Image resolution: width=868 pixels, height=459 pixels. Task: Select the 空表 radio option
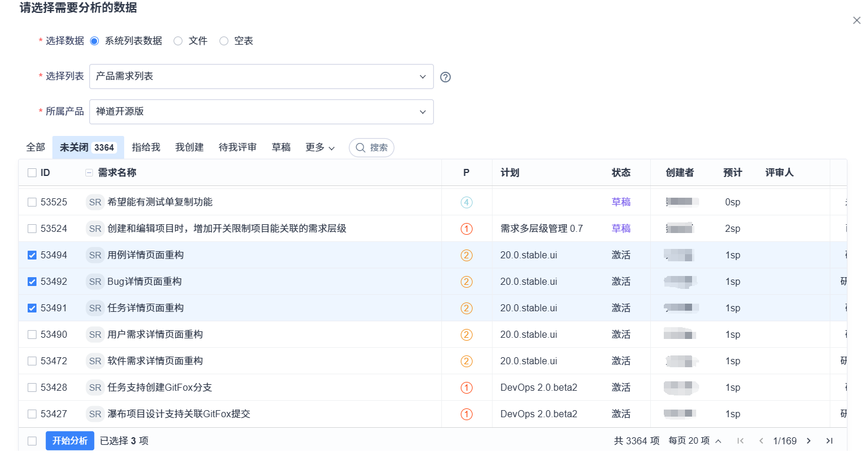click(x=224, y=41)
